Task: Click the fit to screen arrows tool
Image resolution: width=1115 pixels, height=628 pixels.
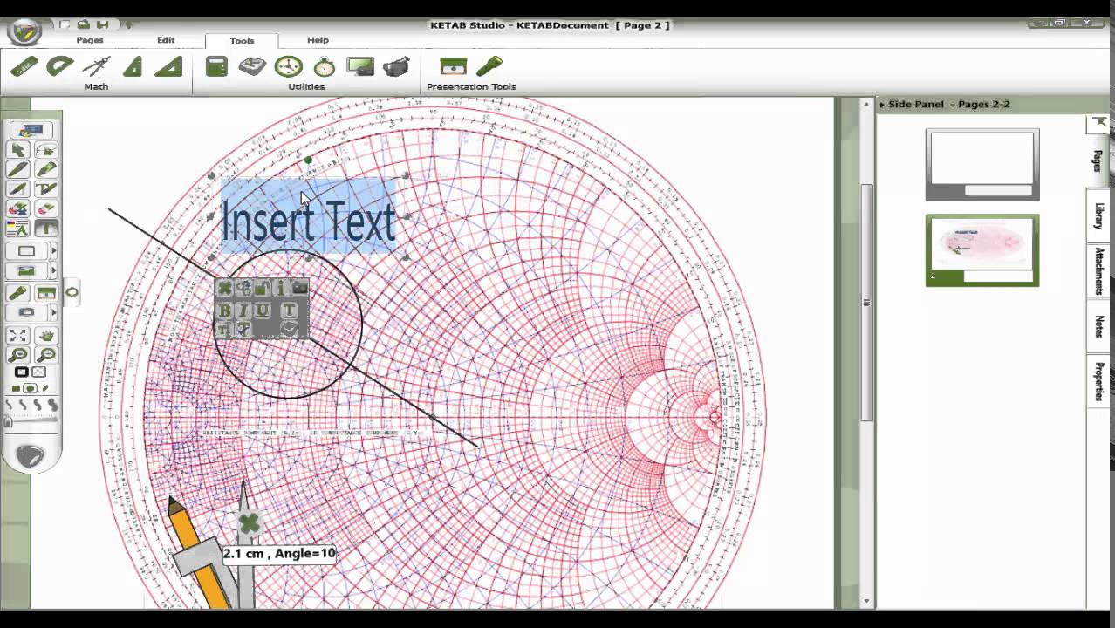Action: click(x=18, y=335)
